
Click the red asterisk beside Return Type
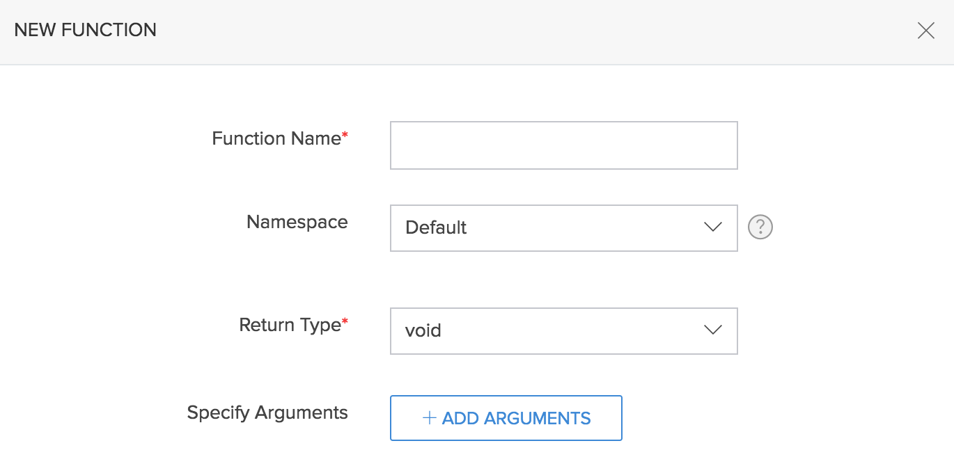click(x=345, y=321)
